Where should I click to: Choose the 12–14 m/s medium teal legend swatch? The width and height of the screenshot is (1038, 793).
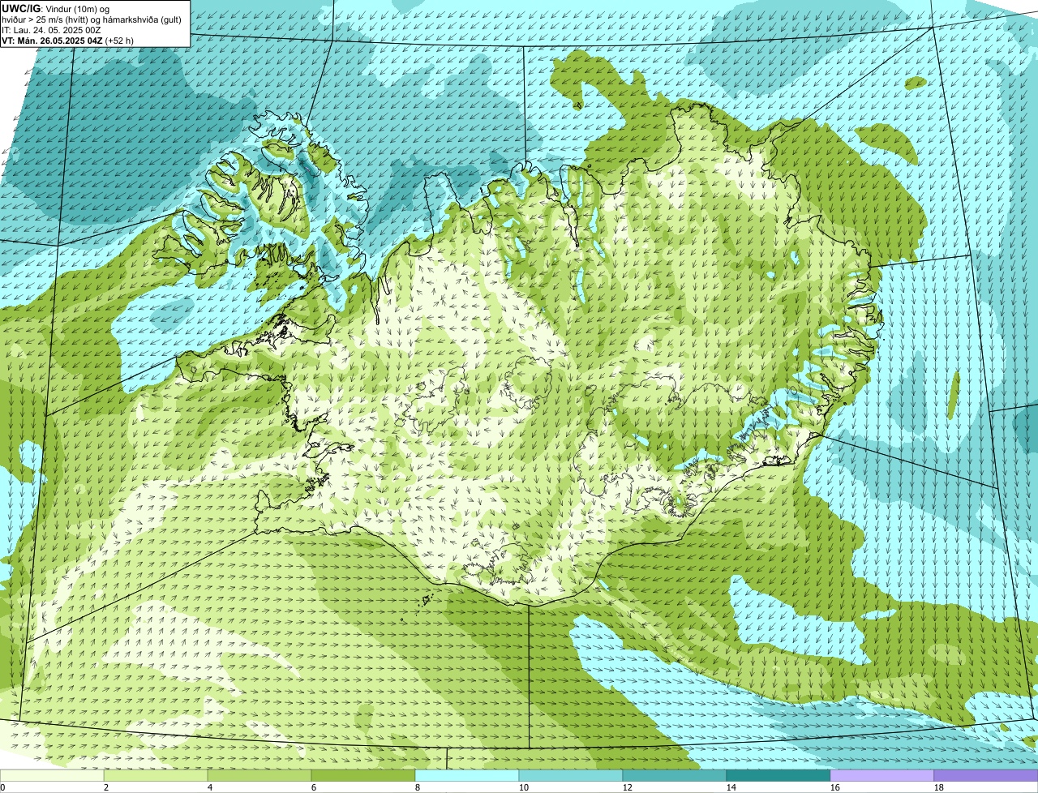coord(675,775)
